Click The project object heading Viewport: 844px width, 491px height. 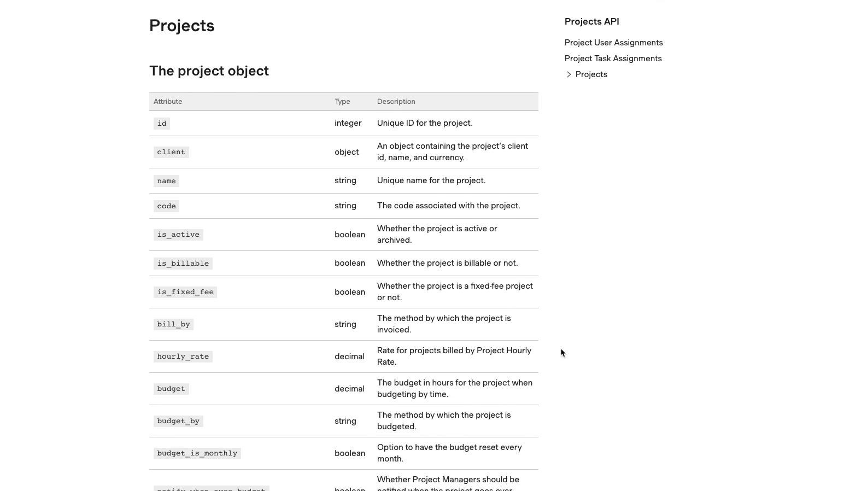click(209, 71)
